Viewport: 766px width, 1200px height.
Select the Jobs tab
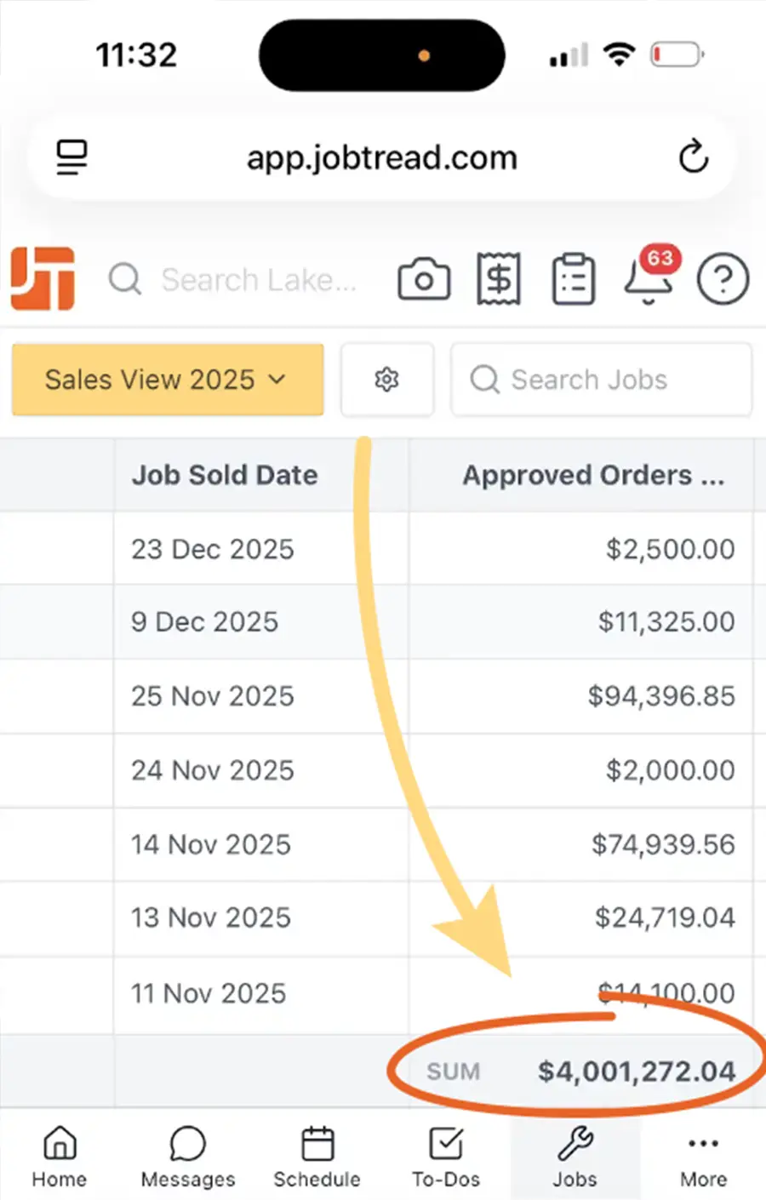[x=575, y=1156]
